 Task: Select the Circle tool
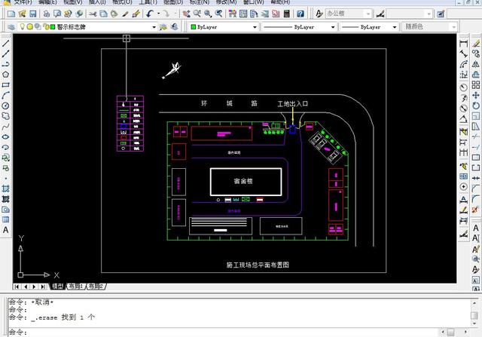[5, 106]
